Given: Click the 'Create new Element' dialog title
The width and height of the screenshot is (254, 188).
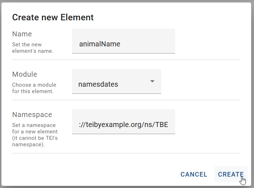Looking at the screenshot, I should [53, 17].
